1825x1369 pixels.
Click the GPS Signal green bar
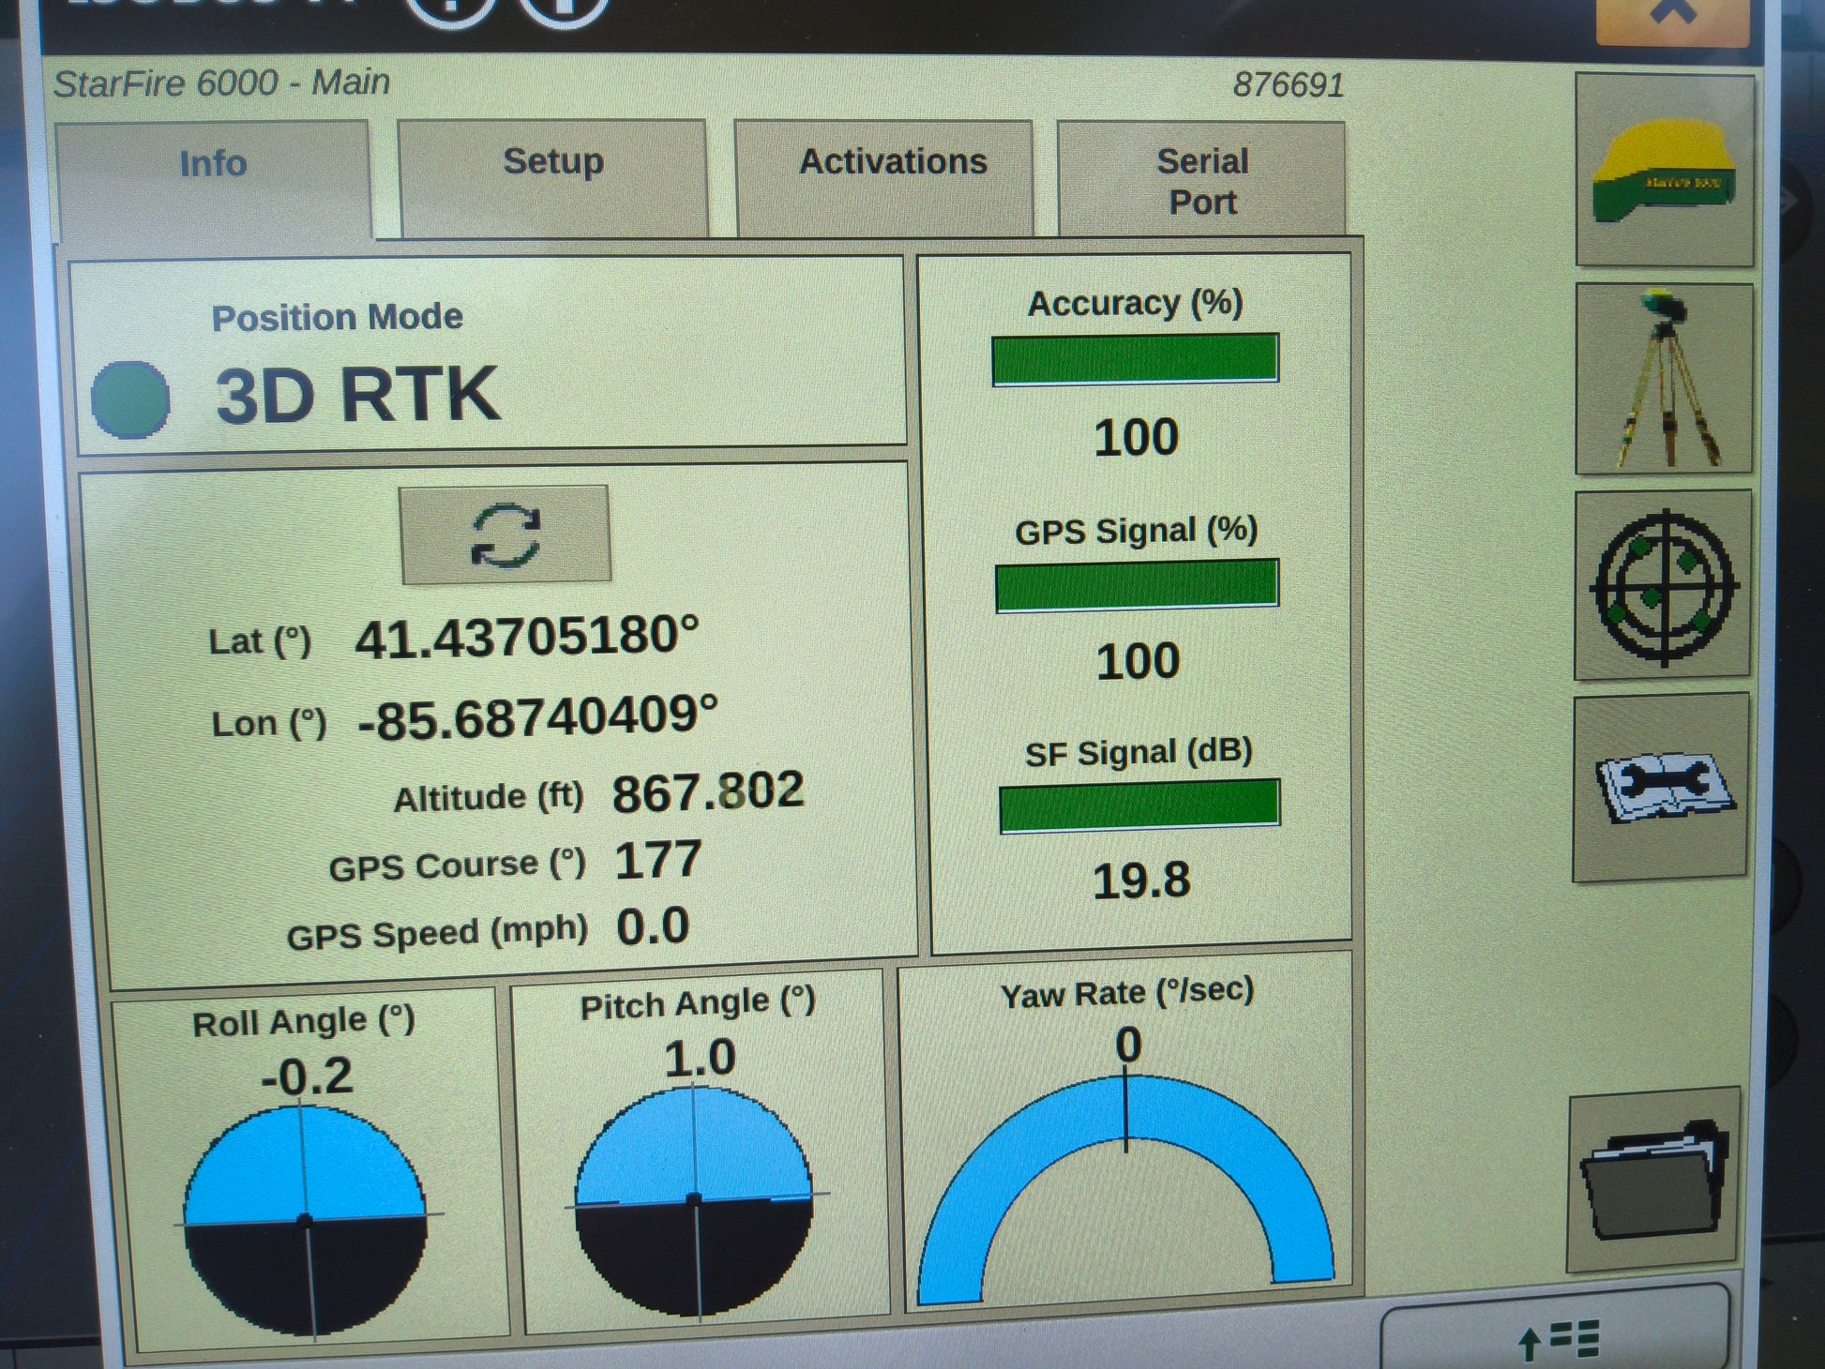tap(1137, 585)
